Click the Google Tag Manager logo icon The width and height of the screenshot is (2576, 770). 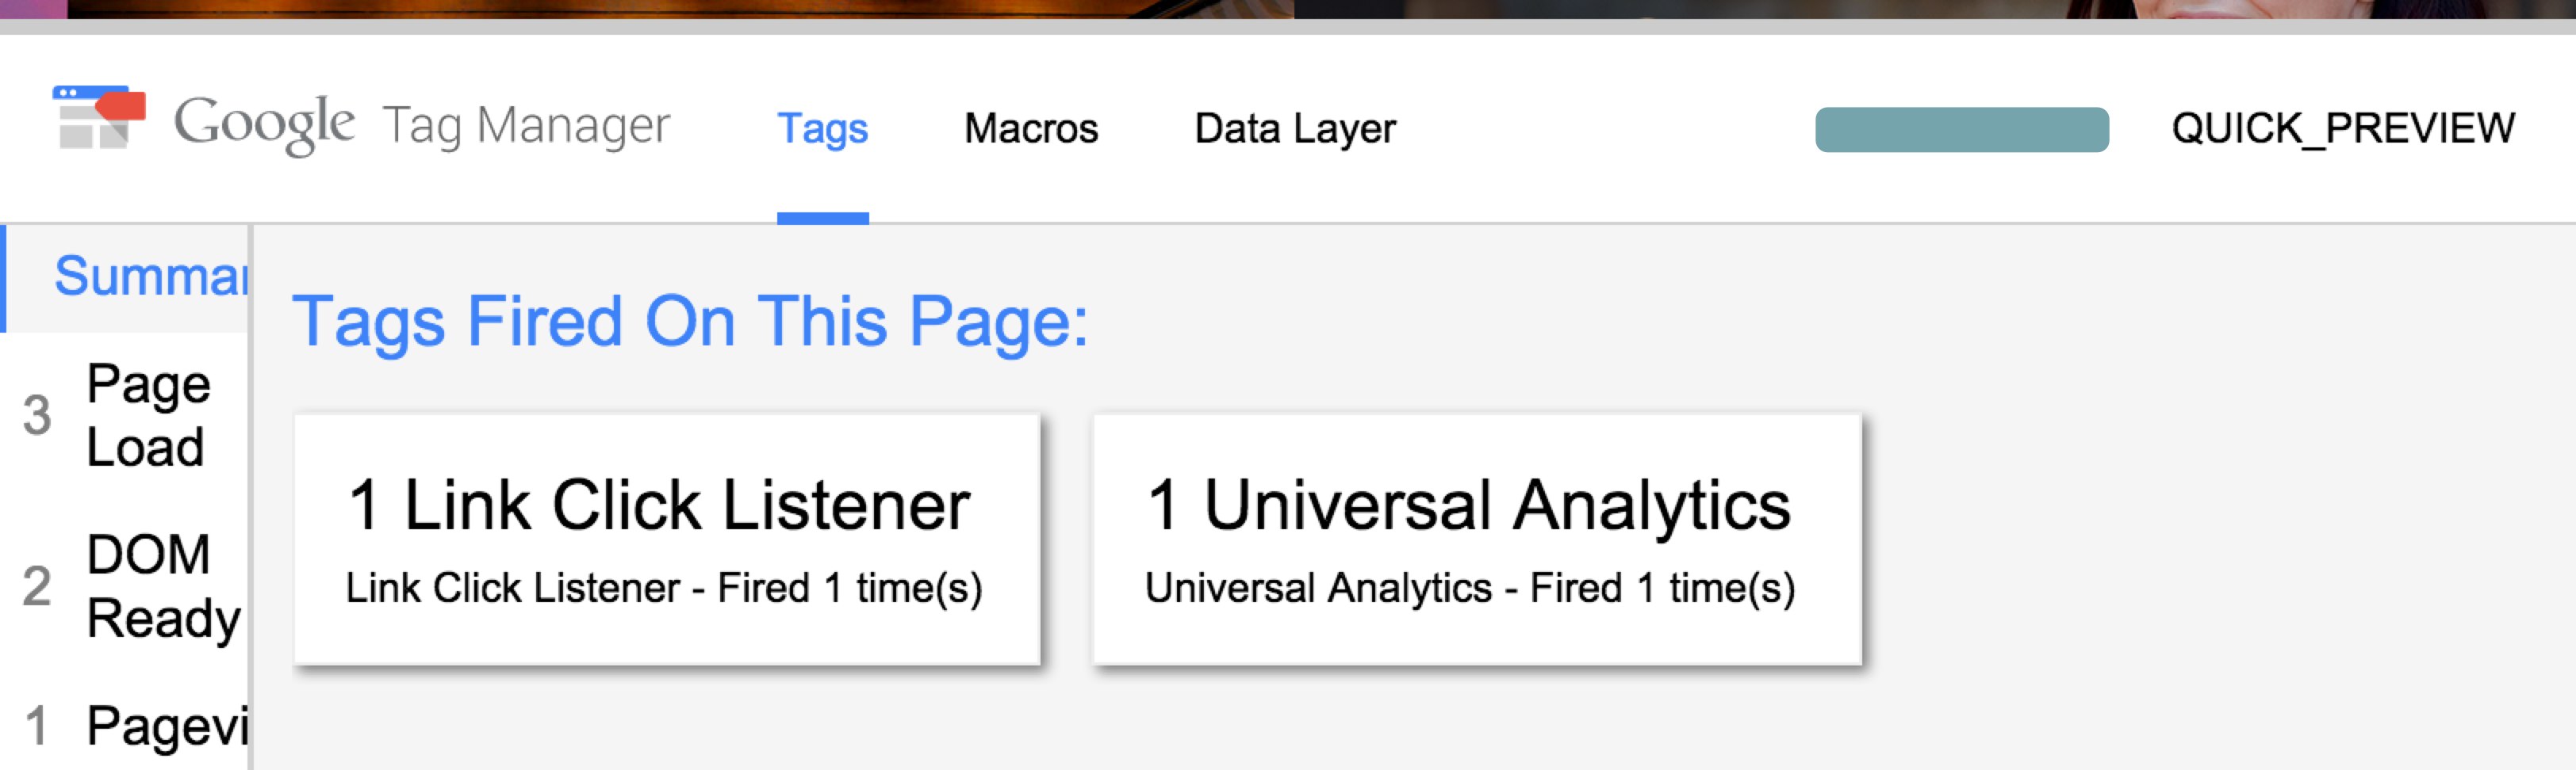pos(99,117)
